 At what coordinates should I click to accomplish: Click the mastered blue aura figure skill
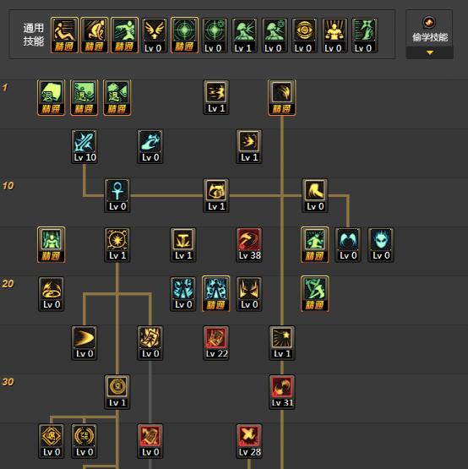click(x=216, y=294)
